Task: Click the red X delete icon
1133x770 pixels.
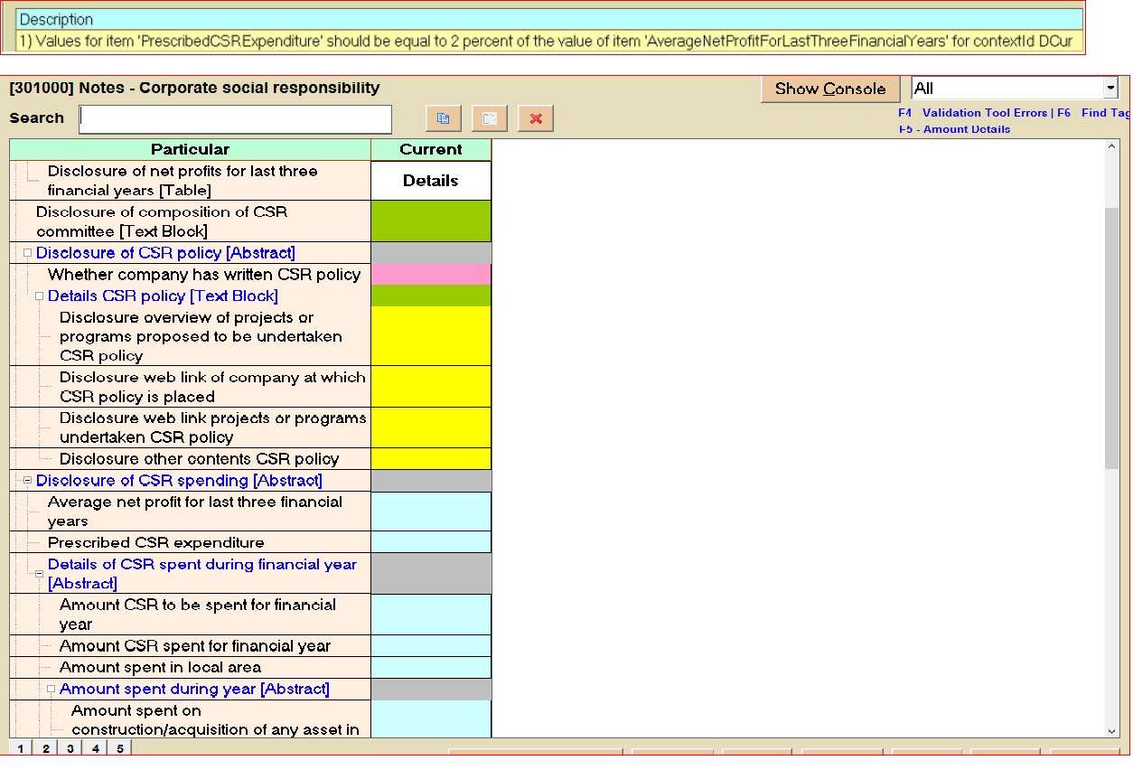Action: [x=536, y=118]
